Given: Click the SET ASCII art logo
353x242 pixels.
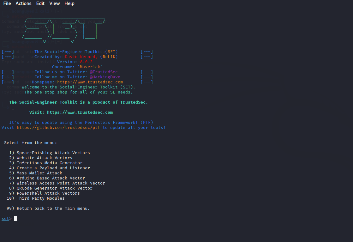Looking at the screenshot, I should coord(63,30).
